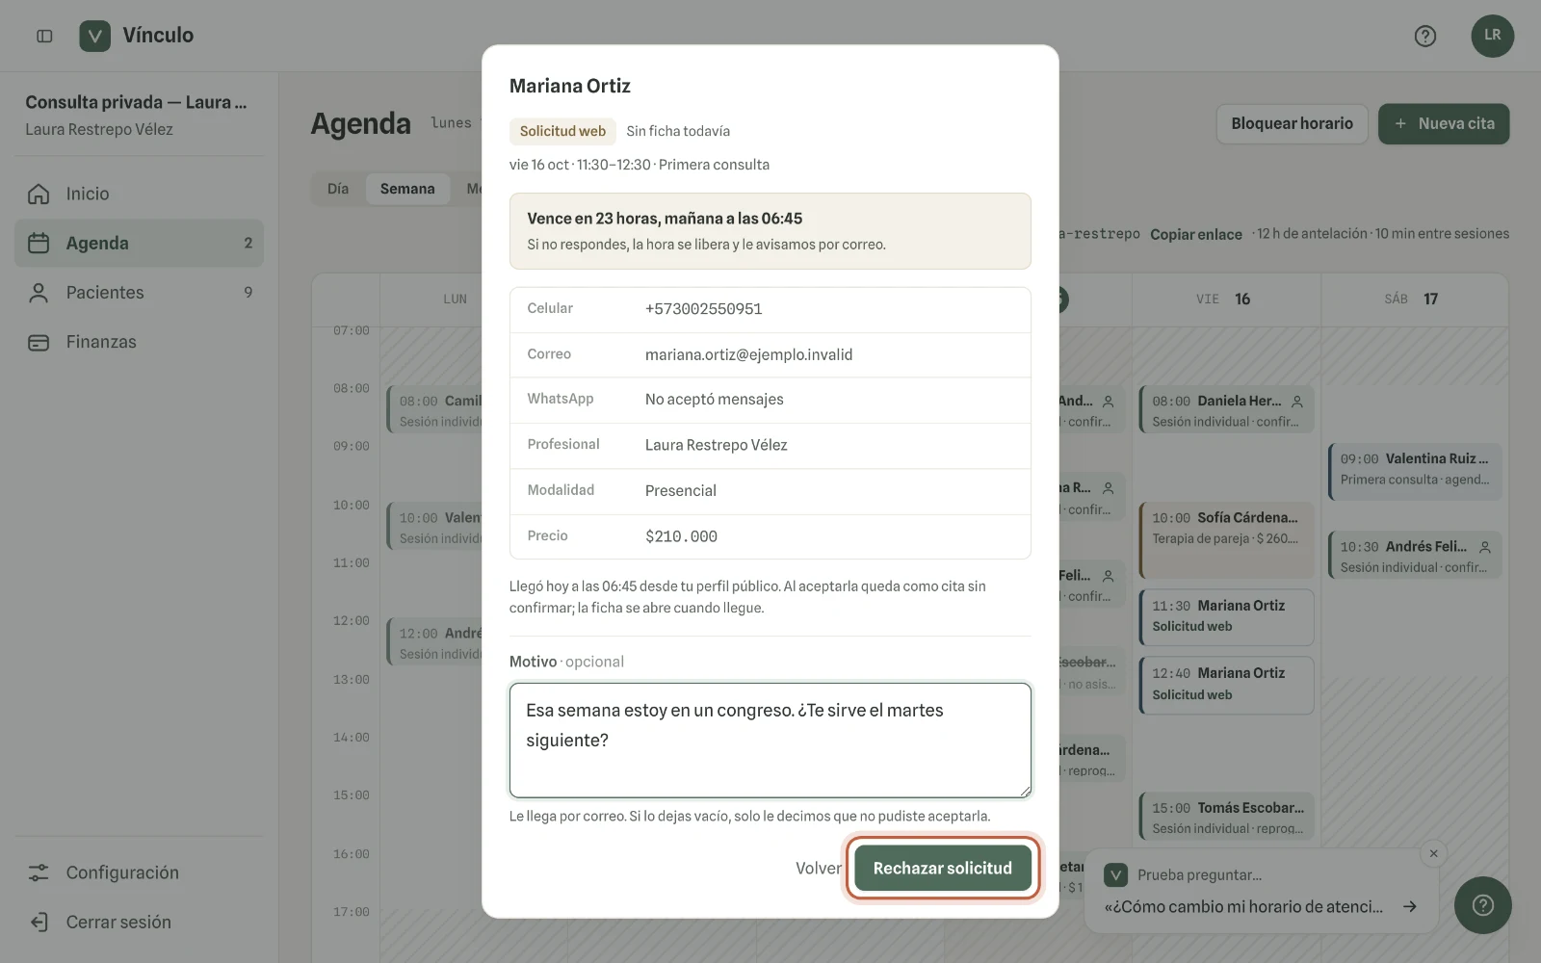Click person icon on Daniela Her... appointment
The width and height of the screenshot is (1541, 963).
(1296, 401)
